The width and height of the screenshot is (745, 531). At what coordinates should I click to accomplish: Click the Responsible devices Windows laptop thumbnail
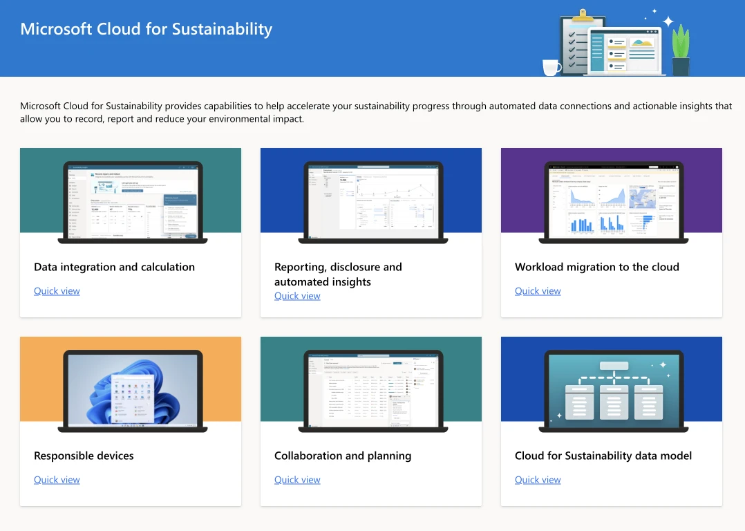(131, 389)
